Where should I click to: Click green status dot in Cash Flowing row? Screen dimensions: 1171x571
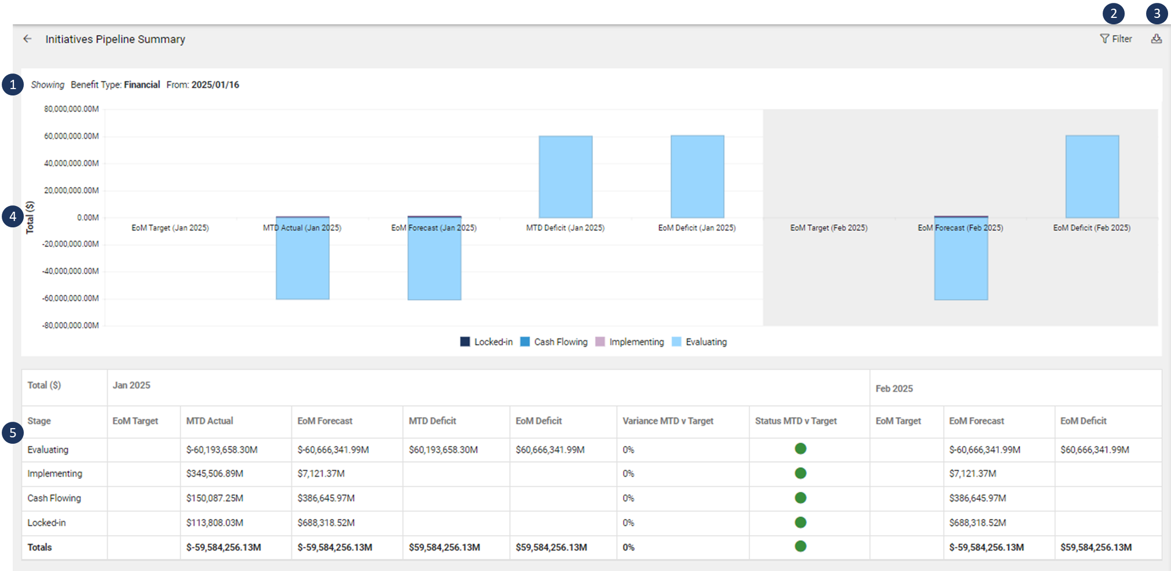[800, 498]
